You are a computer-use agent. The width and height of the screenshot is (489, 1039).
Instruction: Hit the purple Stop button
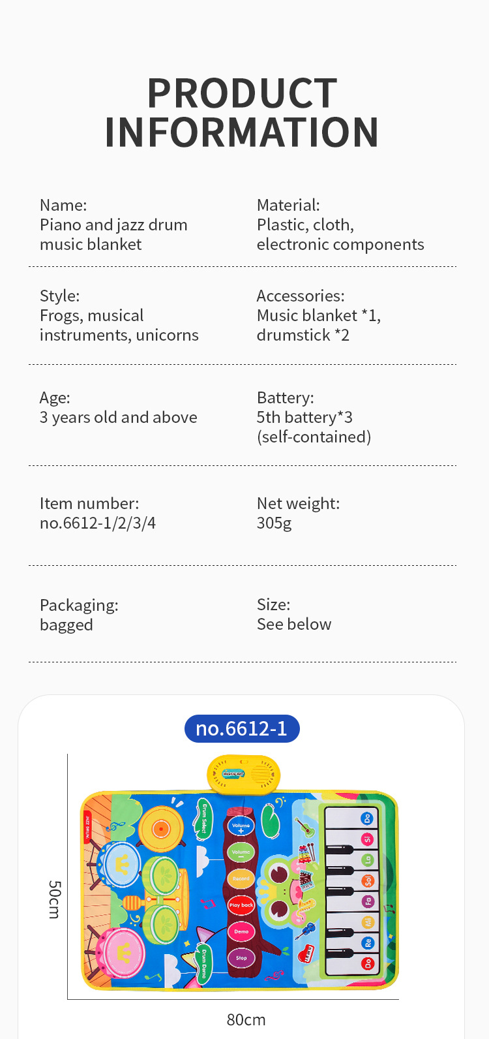click(241, 957)
